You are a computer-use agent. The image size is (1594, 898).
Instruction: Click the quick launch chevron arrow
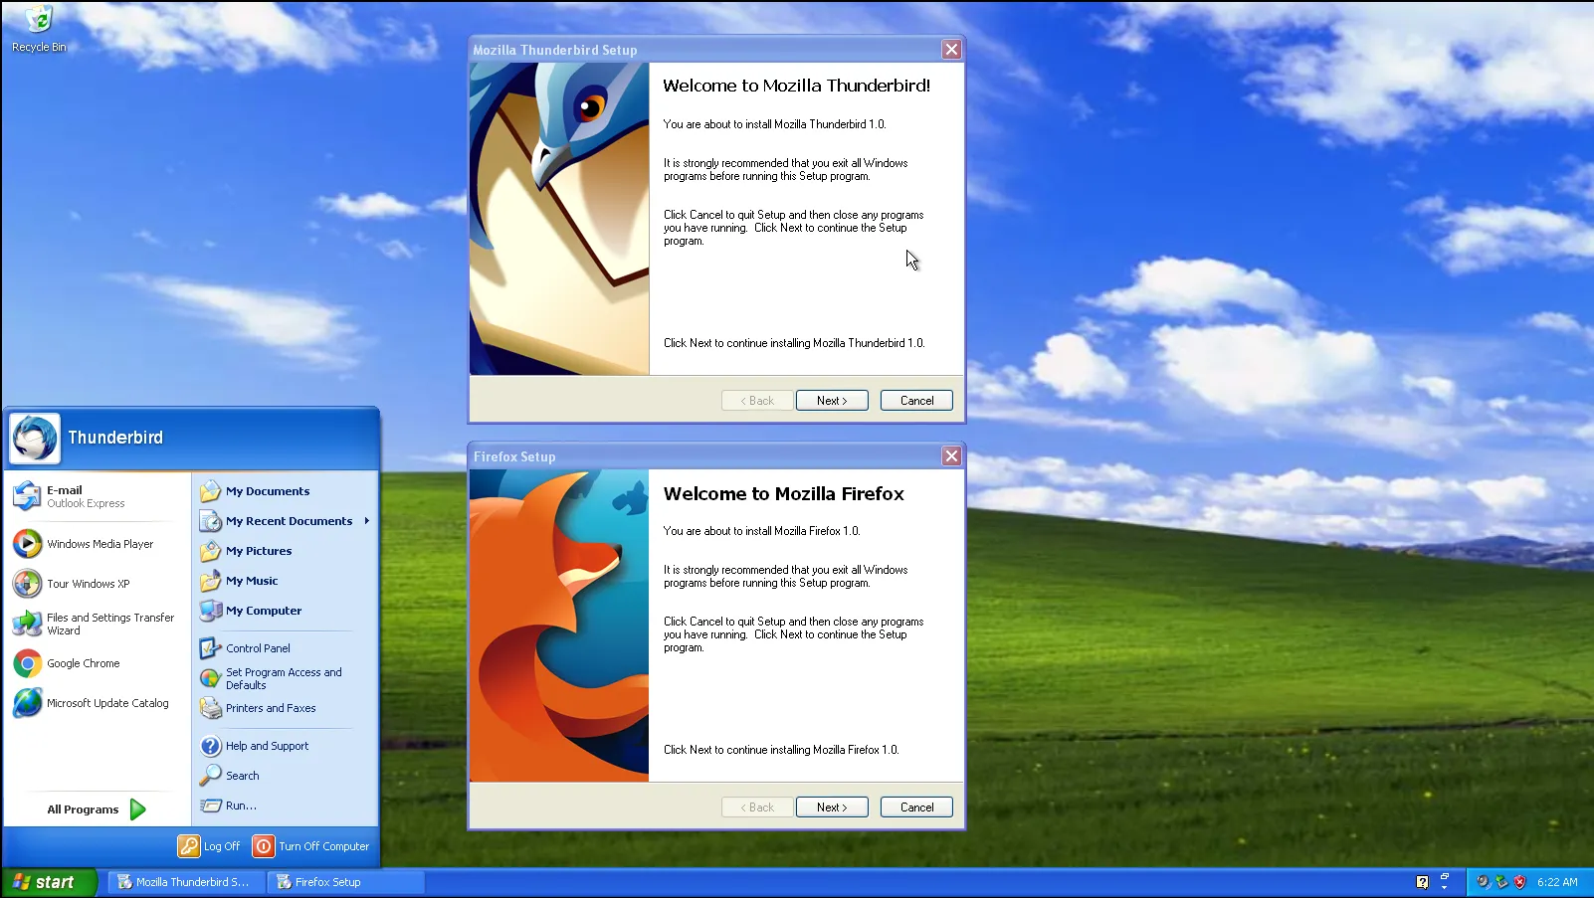(x=1445, y=887)
